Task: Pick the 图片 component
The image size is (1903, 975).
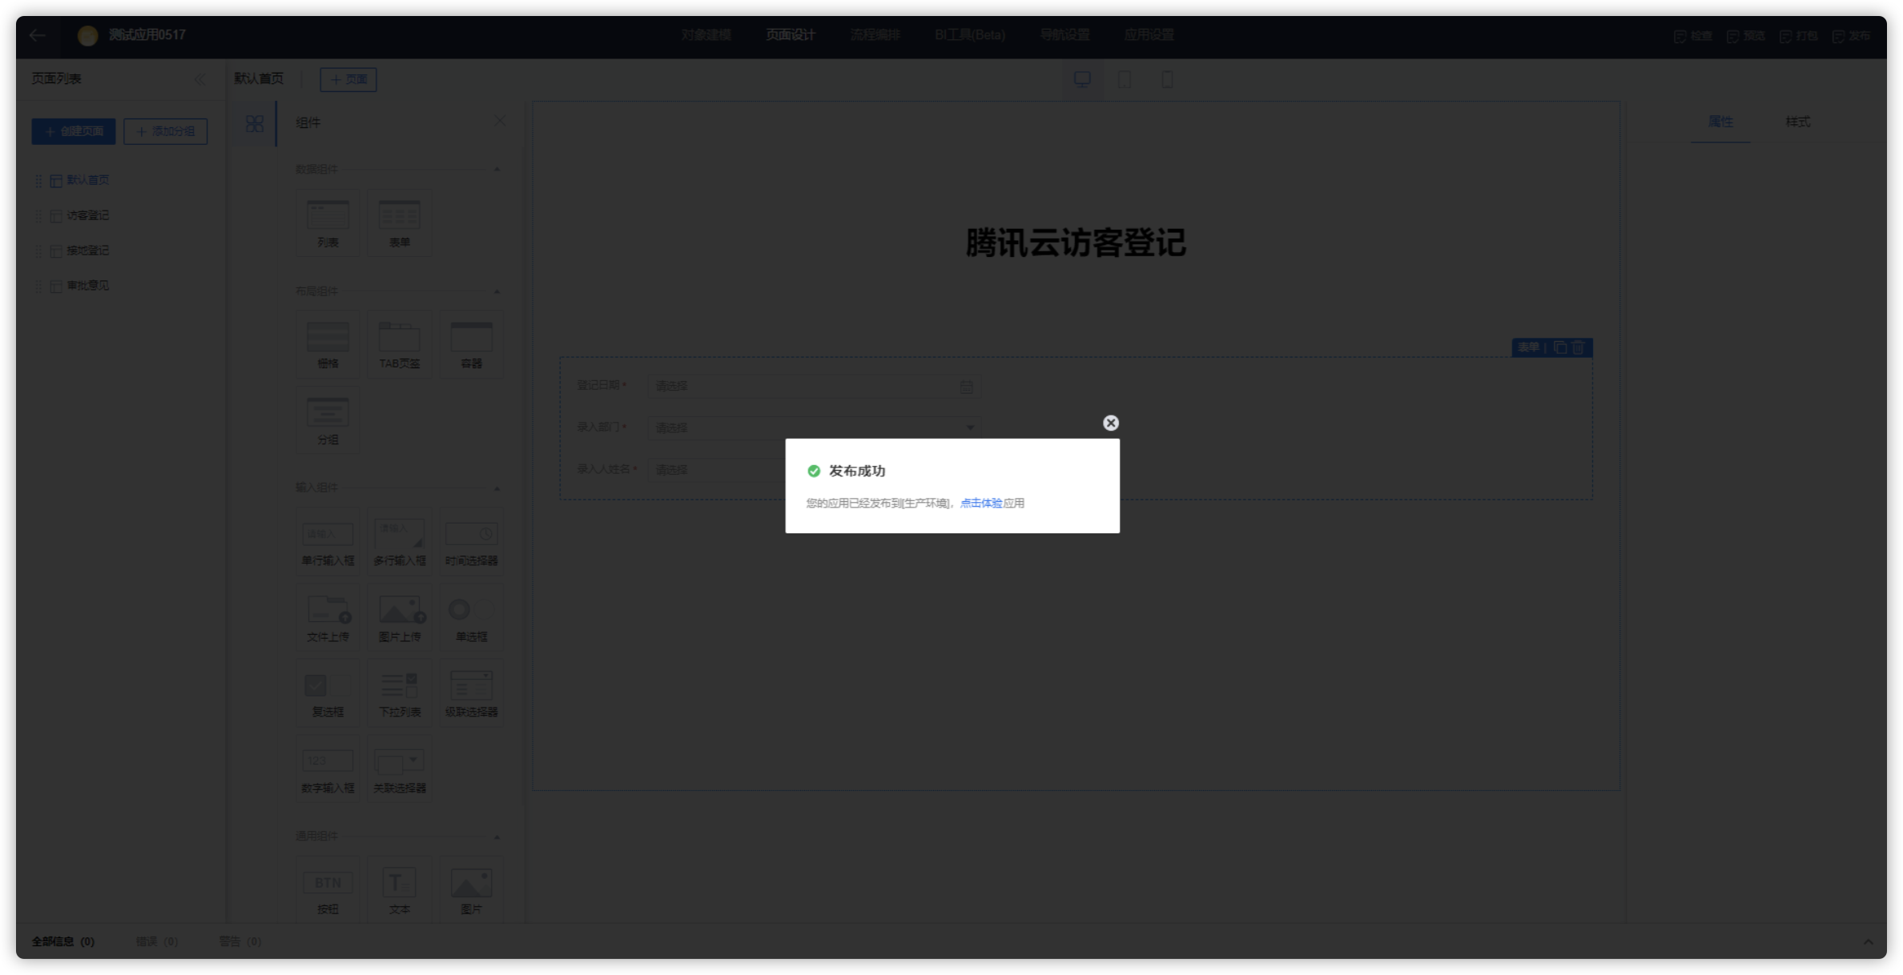Action: click(472, 890)
